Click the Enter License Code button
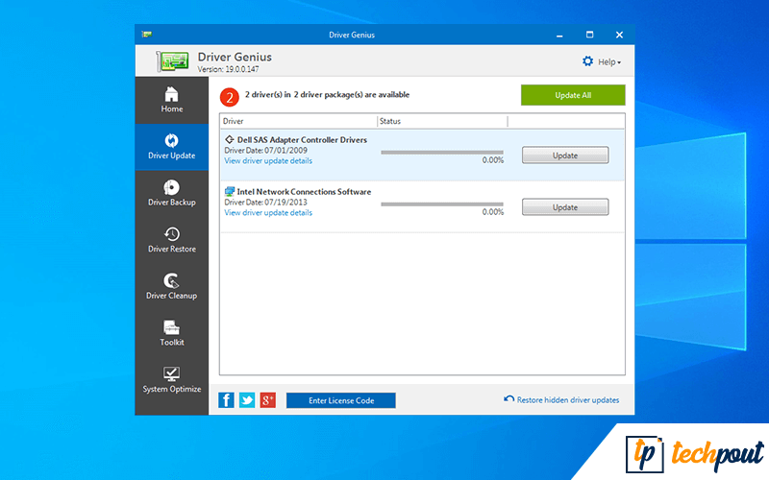 340,400
